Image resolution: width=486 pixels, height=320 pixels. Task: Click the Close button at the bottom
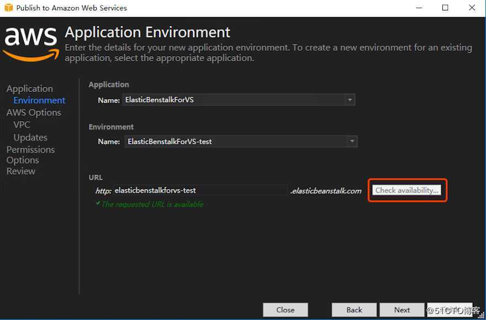pyautogui.click(x=286, y=310)
